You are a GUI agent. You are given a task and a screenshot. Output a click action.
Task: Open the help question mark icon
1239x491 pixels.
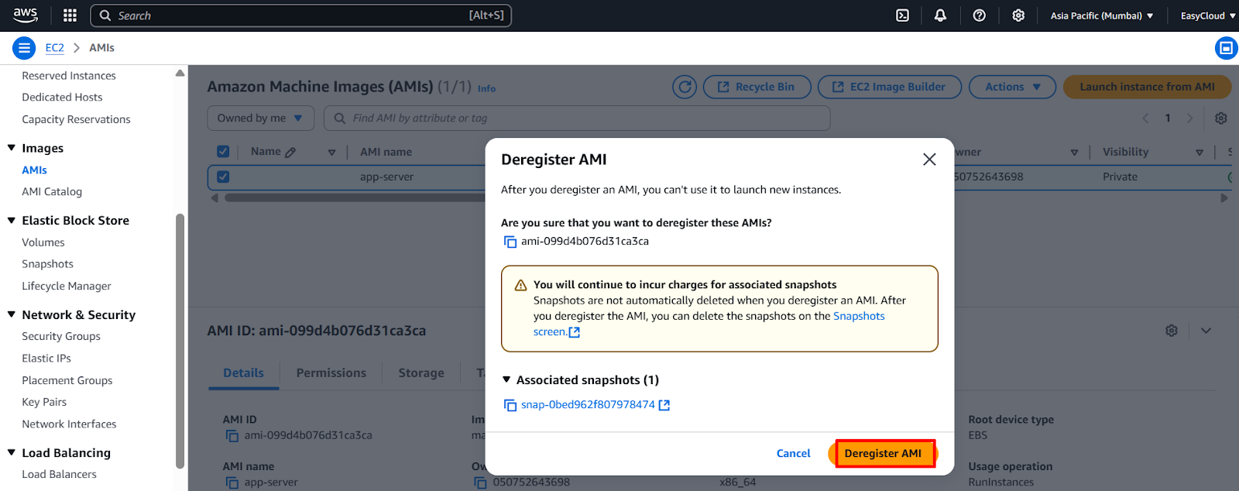tap(979, 15)
